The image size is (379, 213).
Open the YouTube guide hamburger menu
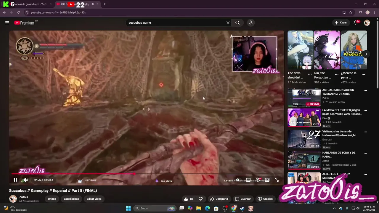point(7,22)
